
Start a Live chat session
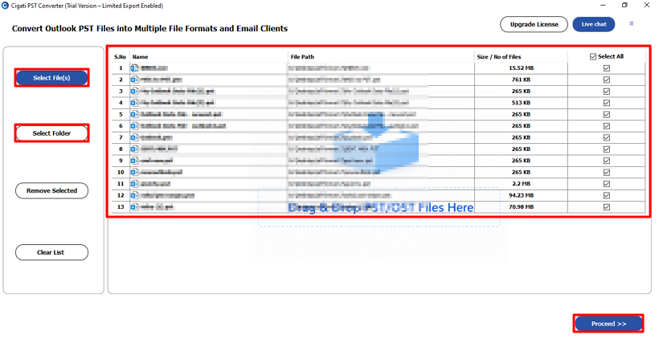pyautogui.click(x=593, y=24)
